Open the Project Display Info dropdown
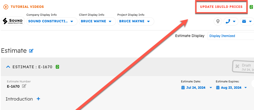This screenshot has height=110, width=254. (135, 21)
